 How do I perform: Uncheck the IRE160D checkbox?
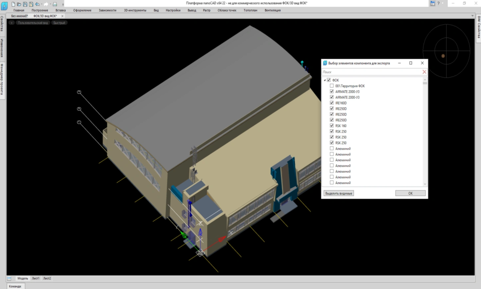[x=332, y=103]
